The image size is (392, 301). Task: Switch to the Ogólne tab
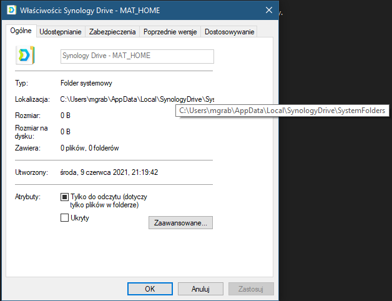tap(21, 31)
